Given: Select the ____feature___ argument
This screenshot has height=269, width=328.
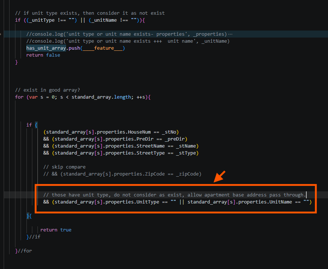Looking at the screenshot, I should (103, 48).
